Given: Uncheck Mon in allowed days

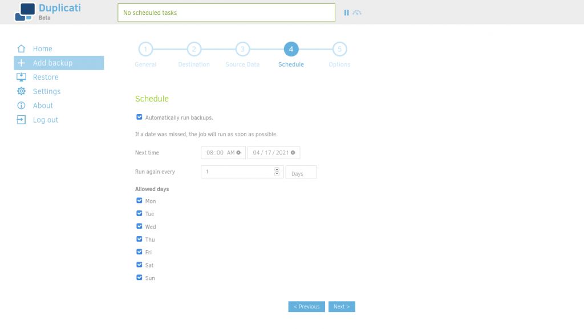Looking at the screenshot, I should tap(139, 201).
